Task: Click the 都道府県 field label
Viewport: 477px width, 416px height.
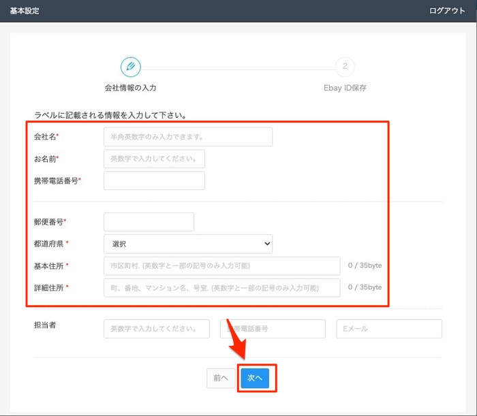Action: point(51,244)
